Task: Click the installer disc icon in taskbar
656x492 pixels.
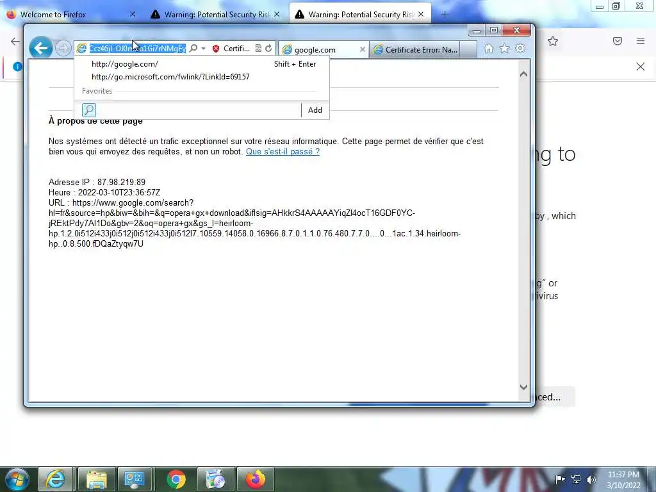Action: 215,479
